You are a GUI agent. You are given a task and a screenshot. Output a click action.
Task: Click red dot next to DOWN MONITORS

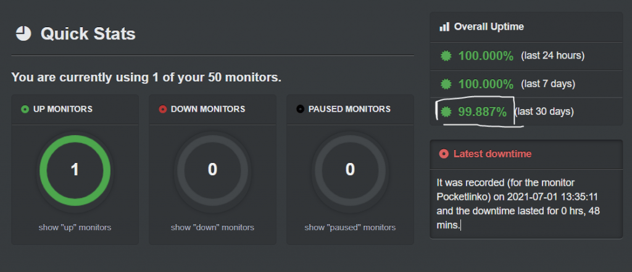click(163, 109)
